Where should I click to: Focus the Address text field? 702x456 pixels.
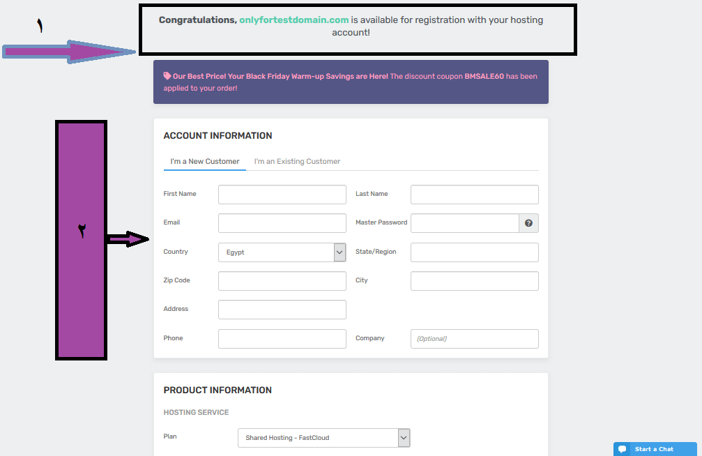(x=282, y=310)
